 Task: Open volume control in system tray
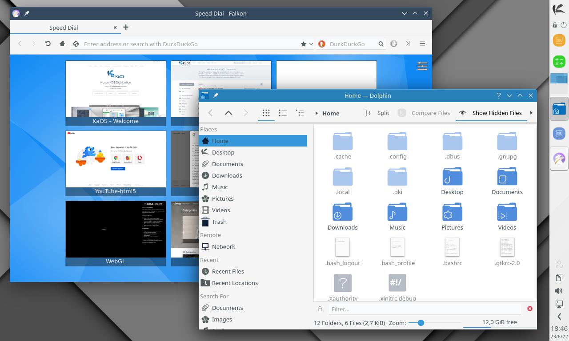pos(559,291)
